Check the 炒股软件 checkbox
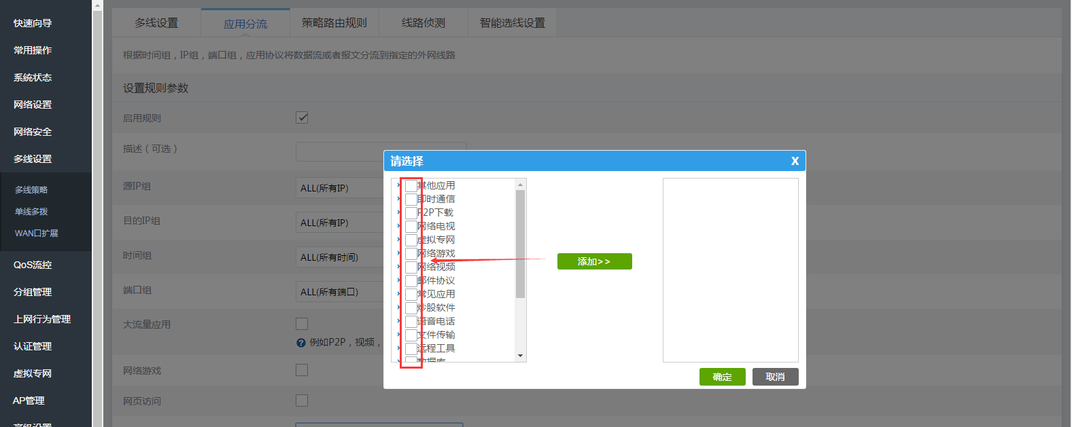The image size is (1072, 427). [x=411, y=308]
